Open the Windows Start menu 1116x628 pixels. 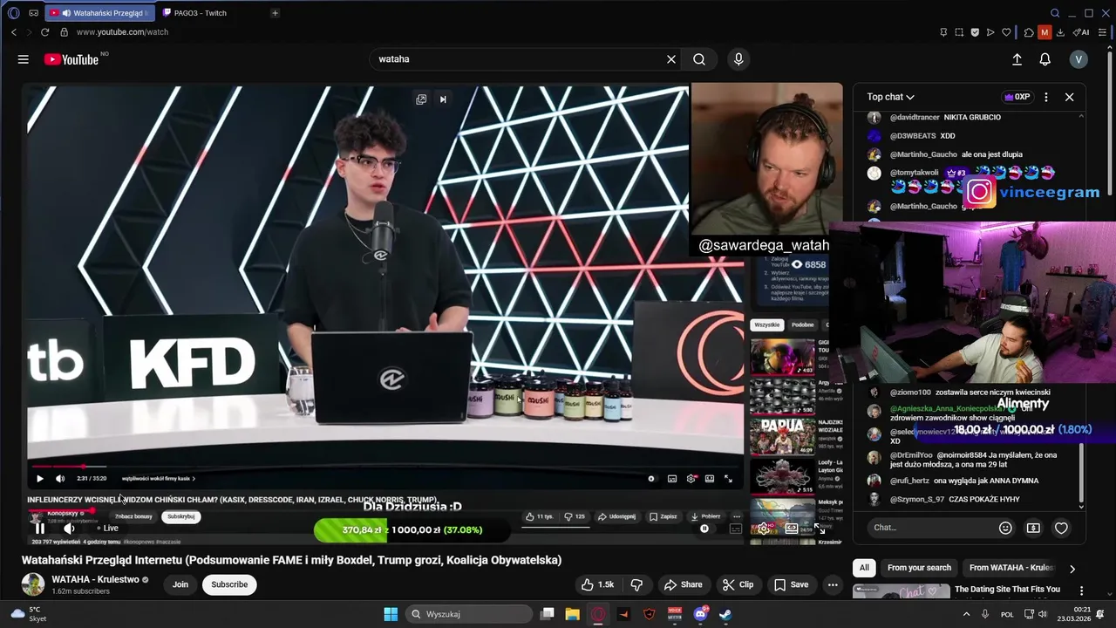tap(391, 614)
